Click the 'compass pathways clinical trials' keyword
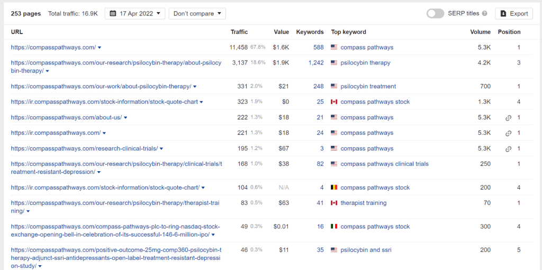The height and width of the screenshot is (270, 542). pyautogui.click(x=384, y=164)
